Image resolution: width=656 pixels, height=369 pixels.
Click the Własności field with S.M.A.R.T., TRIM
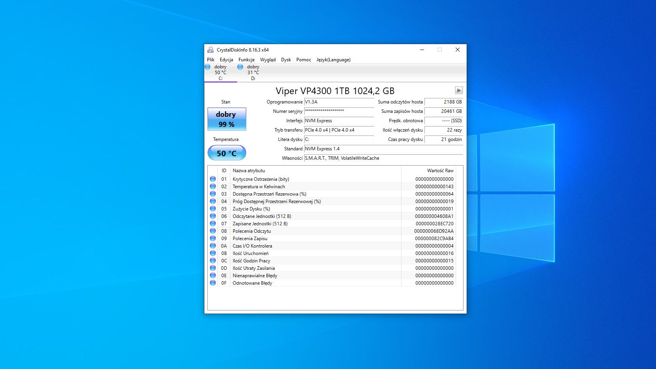(x=383, y=158)
